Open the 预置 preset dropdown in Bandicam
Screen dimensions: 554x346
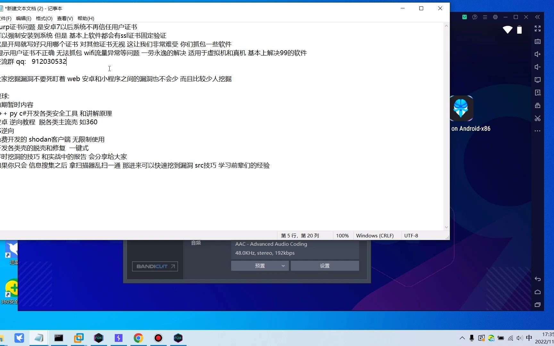pyautogui.click(x=260, y=266)
